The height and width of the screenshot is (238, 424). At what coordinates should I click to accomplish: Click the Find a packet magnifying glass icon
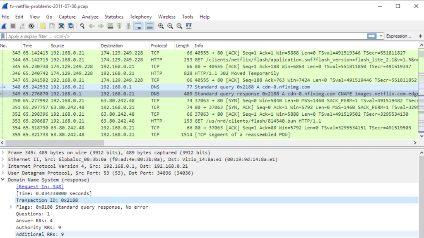[82, 26]
